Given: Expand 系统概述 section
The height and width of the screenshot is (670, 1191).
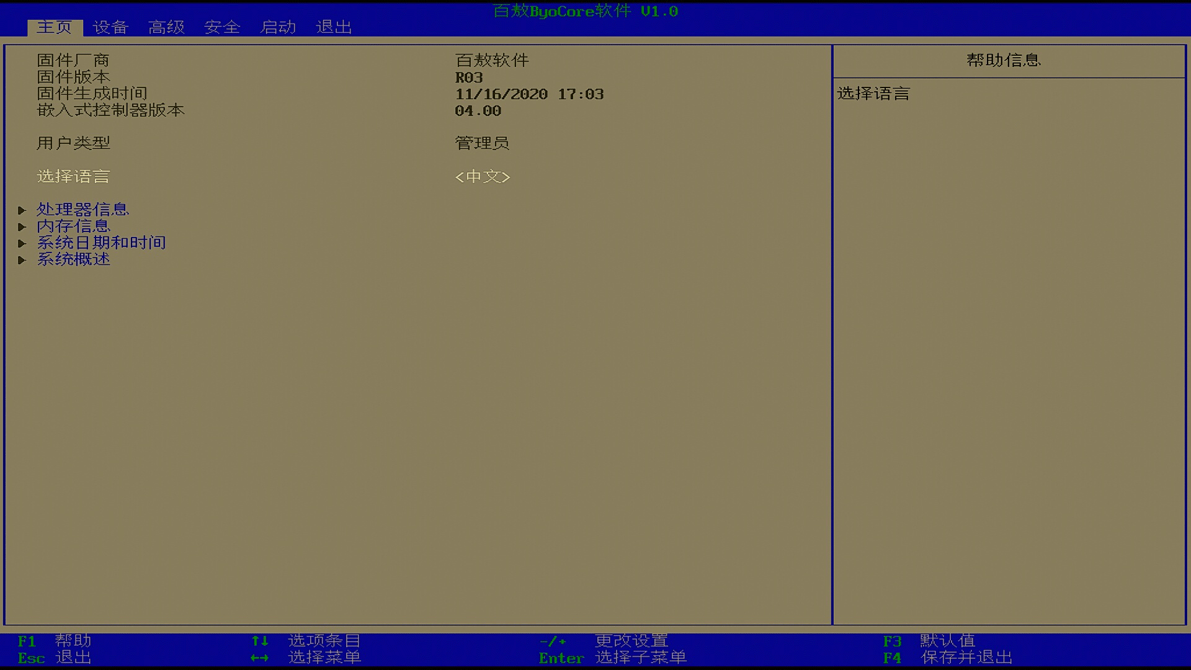Looking at the screenshot, I should pyautogui.click(x=73, y=259).
